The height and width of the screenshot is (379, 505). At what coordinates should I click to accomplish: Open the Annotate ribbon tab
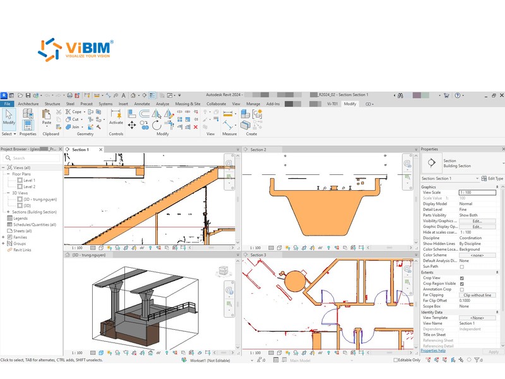point(141,104)
